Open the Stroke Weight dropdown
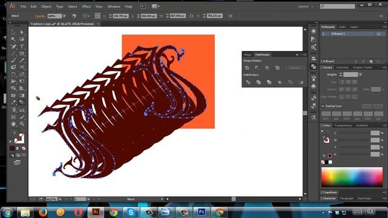388x218 pixels. pos(361,74)
